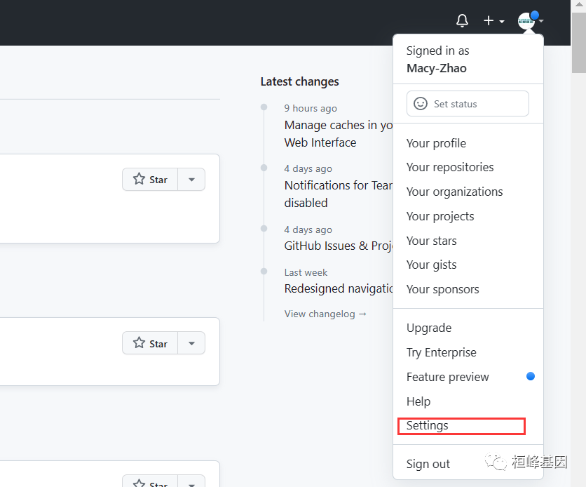Expand the first Star list dropdown arrow
The width and height of the screenshot is (586, 487).
pos(191,180)
